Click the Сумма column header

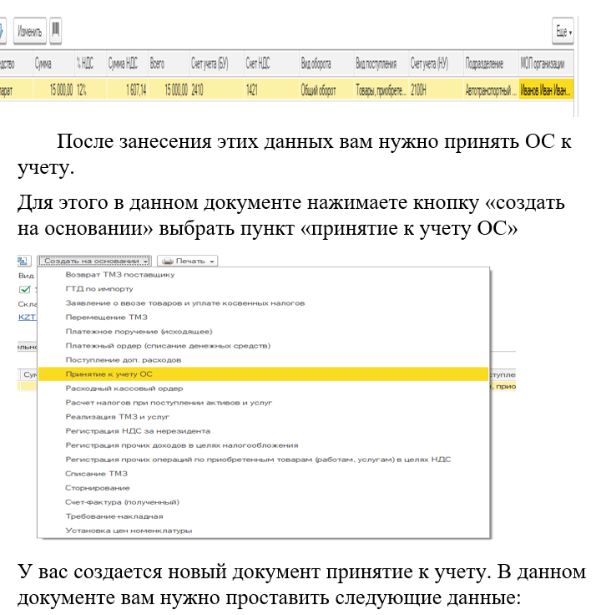point(53,64)
